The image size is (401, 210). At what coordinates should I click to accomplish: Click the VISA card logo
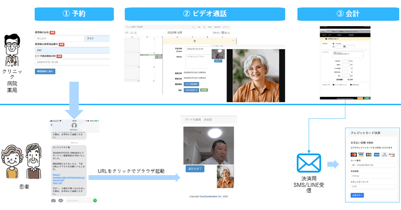361,155
